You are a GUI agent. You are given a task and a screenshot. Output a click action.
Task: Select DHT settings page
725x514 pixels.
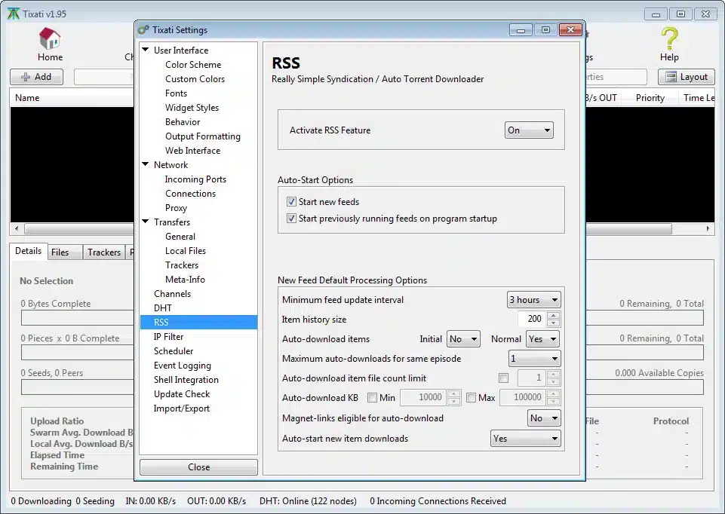click(163, 308)
